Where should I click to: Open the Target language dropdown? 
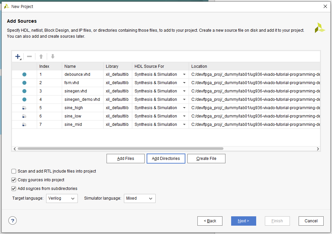coord(62,199)
